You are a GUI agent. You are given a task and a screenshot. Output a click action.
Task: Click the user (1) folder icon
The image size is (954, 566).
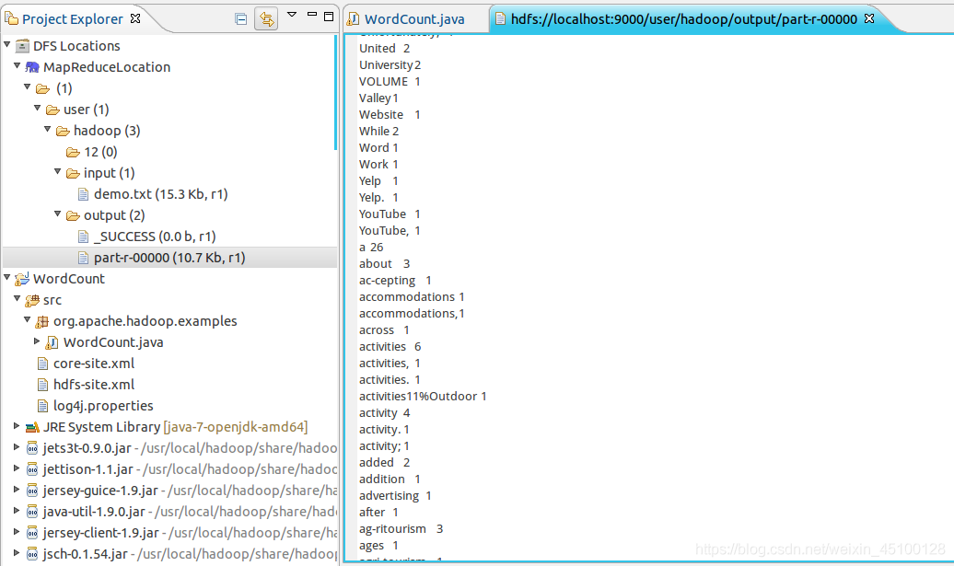(52, 110)
